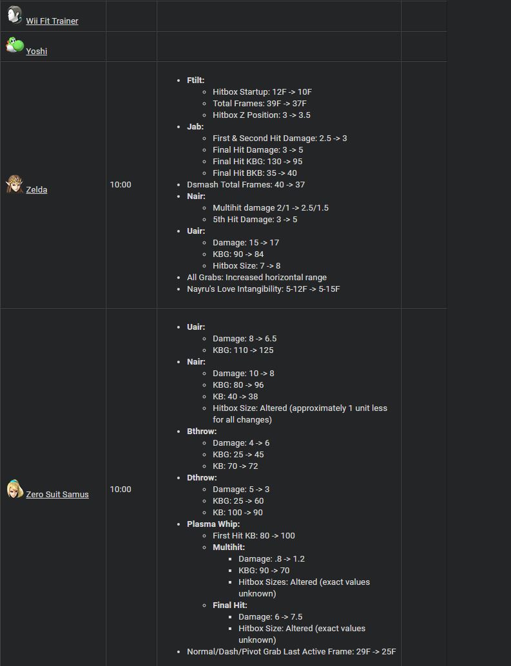Select Zelda's Jab heading

(x=195, y=127)
